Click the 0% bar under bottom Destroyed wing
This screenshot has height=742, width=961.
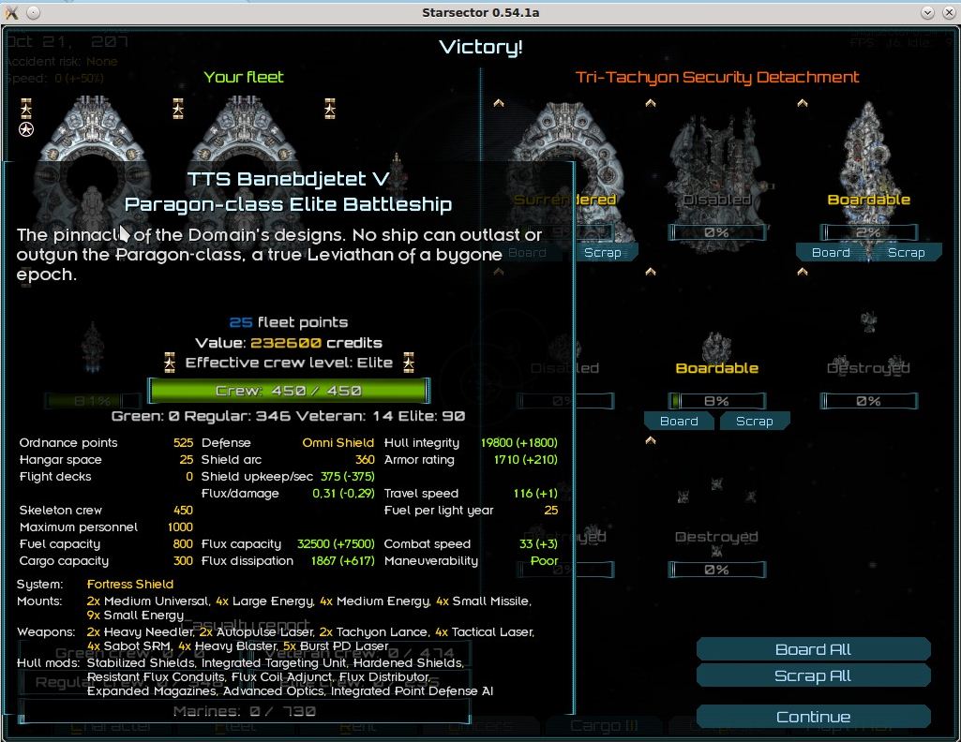(716, 570)
